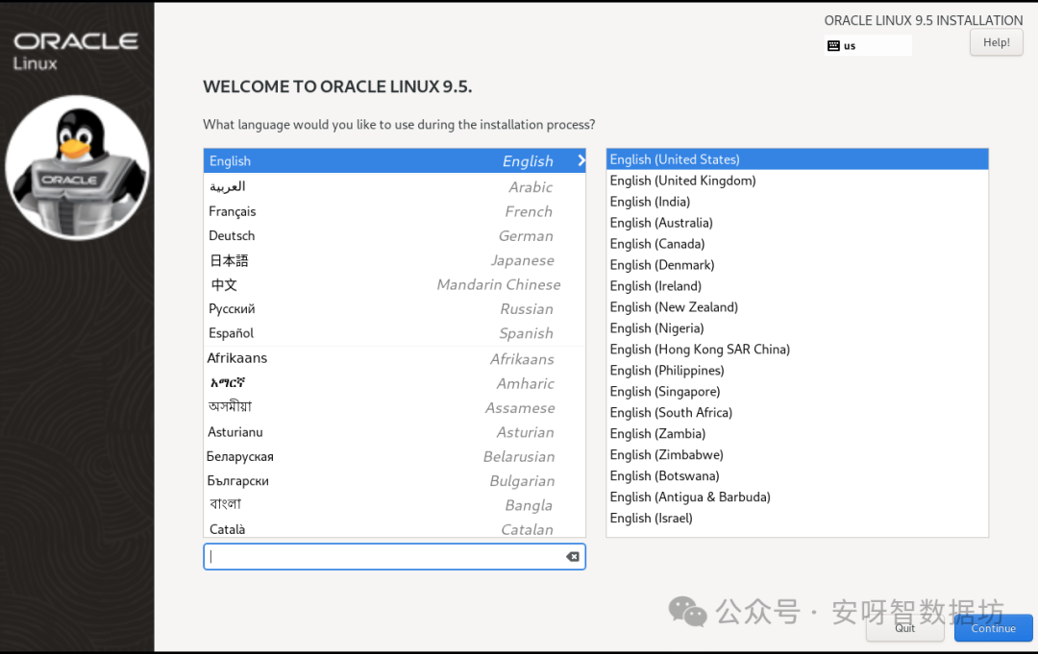Select Bangla language row
Viewport: 1038px width, 654px height.
click(x=395, y=505)
